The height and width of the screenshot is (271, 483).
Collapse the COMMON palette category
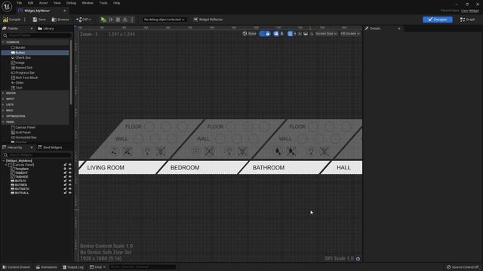click(x=3, y=42)
